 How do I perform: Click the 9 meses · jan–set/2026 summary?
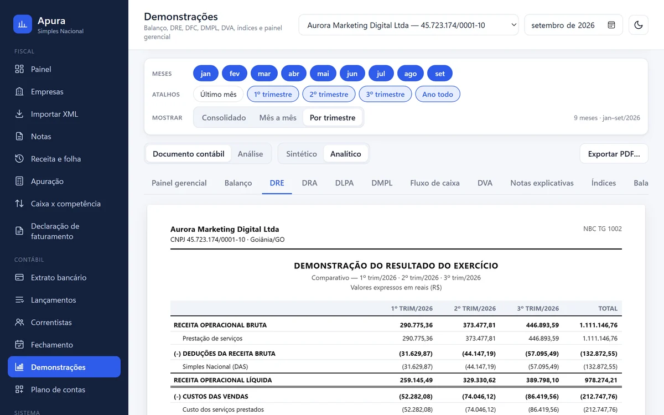pos(607,118)
